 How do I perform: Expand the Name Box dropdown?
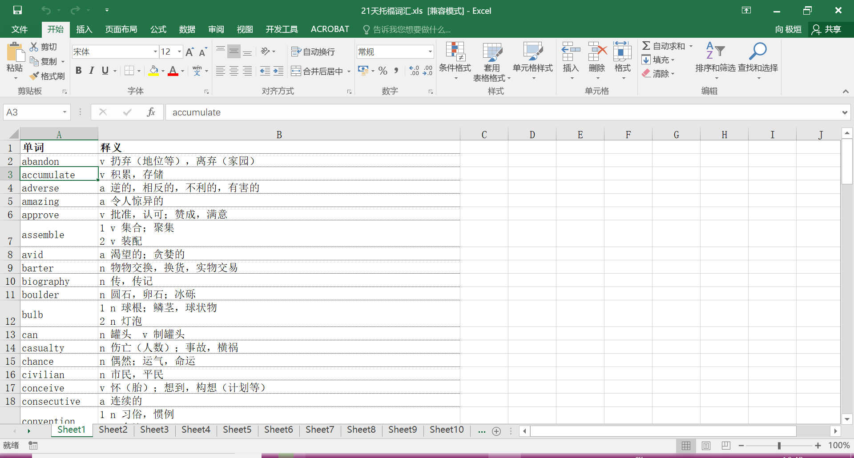[x=64, y=112]
